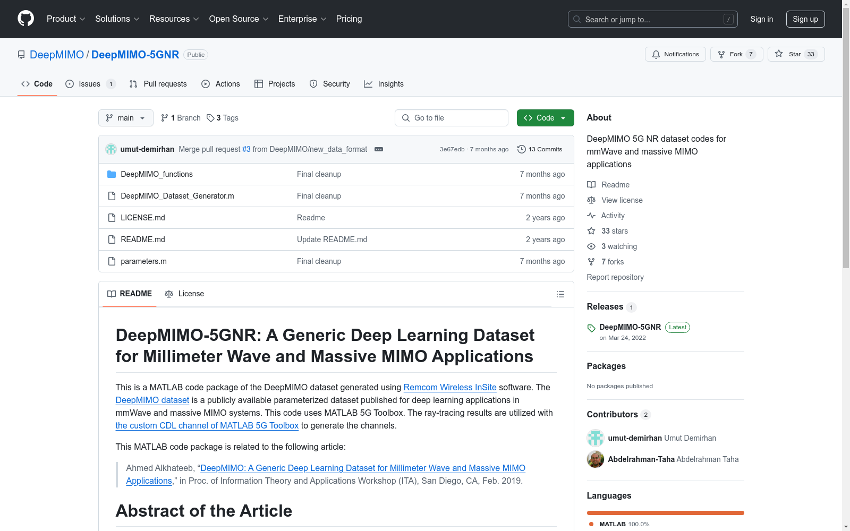Click the MATLAB 100.0% language bar
850x531 pixels.
(665, 512)
